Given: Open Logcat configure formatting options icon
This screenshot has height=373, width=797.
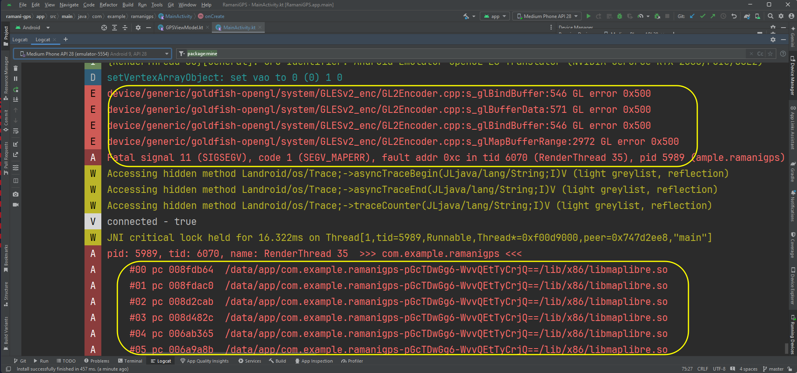Looking at the screenshot, I should 16,167.
